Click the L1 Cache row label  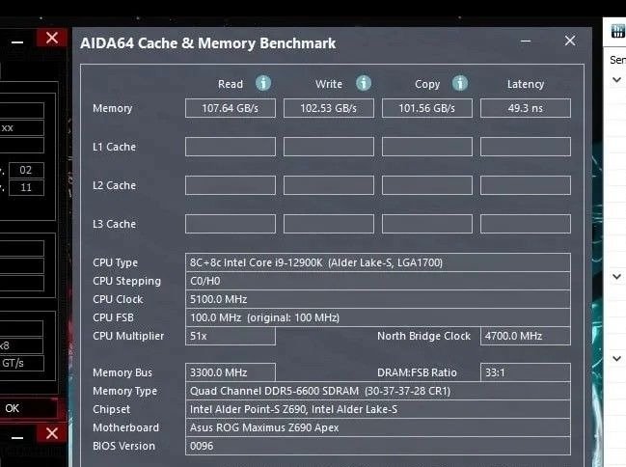[x=114, y=147]
